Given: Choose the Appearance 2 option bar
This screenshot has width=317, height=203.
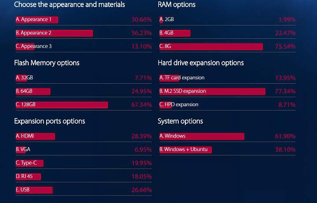Looking at the screenshot, I should (54, 33).
